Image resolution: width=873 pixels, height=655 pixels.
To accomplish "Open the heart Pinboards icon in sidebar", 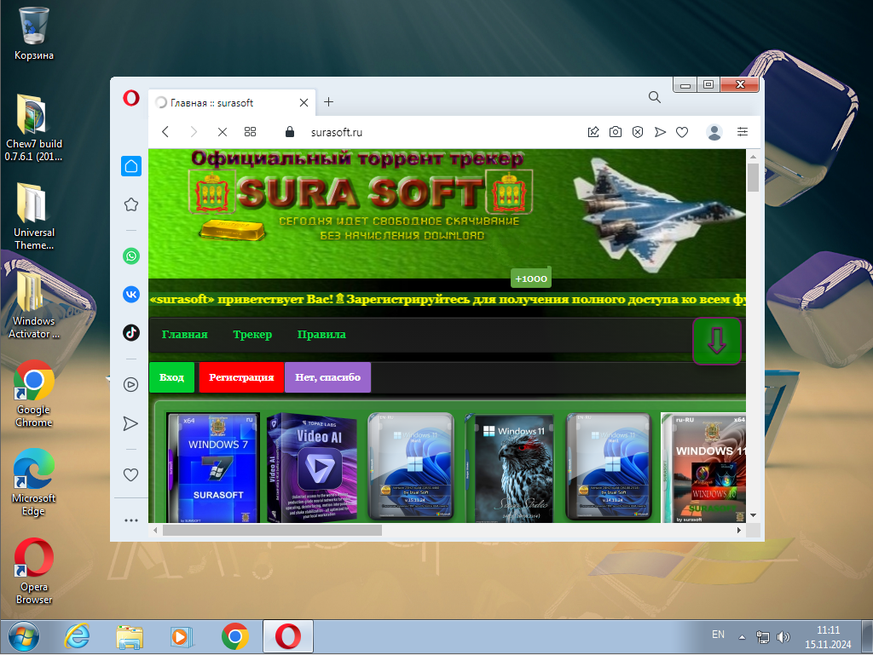I will pyautogui.click(x=130, y=474).
